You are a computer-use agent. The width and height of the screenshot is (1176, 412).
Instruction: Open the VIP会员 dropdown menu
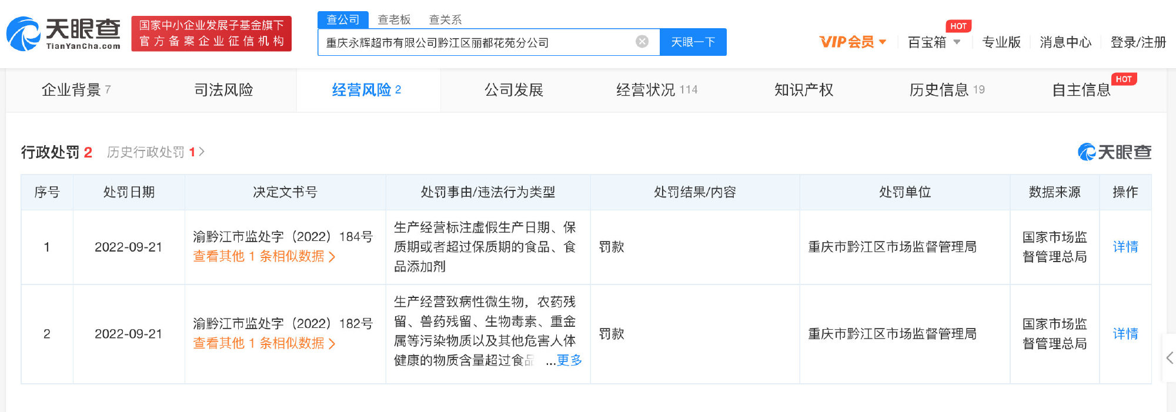coord(853,42)
